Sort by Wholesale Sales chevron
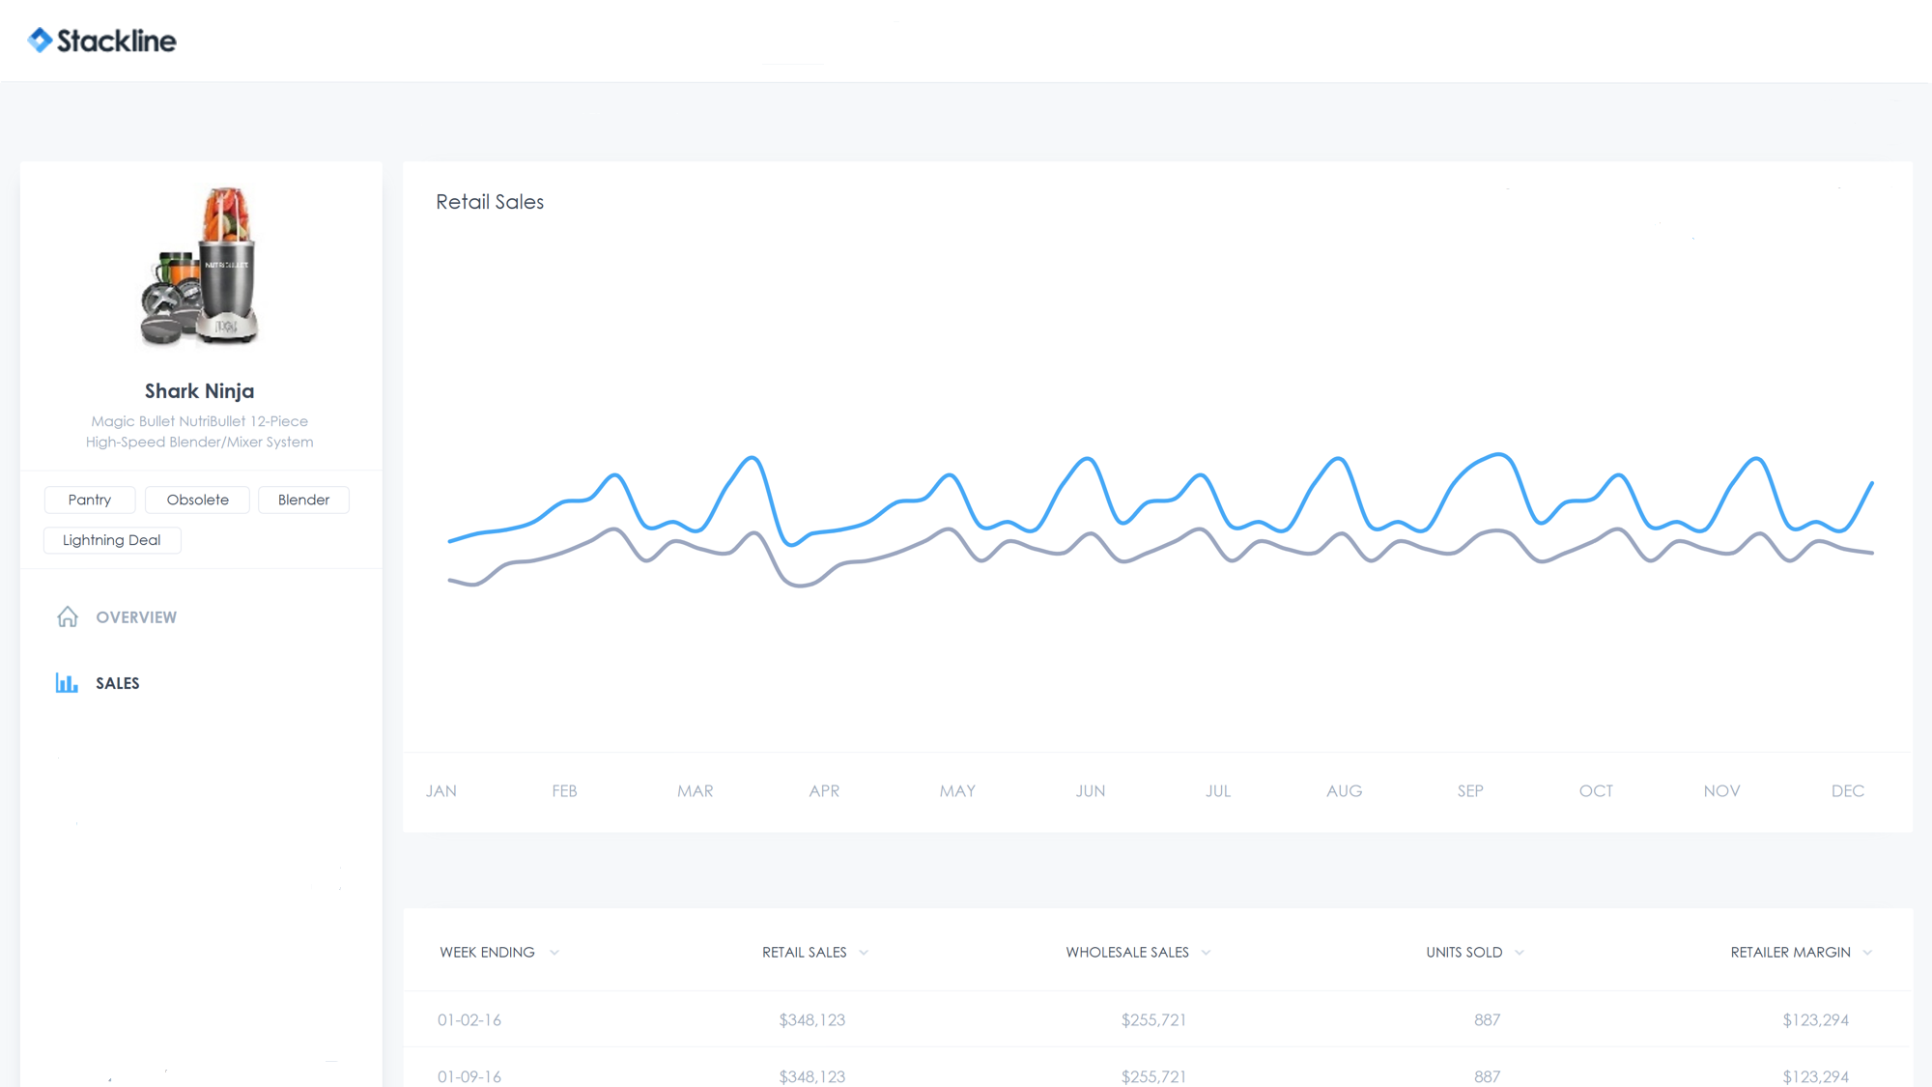Screen dimensions: 1932x1087 click(x=1206, y=953)
